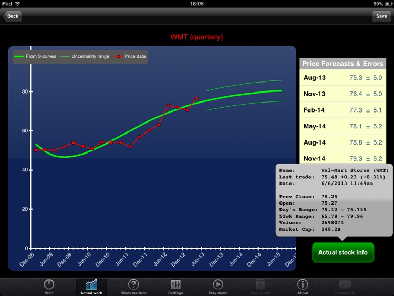This screenshot has width=394, height=296.
Task: Tap the WMT (quarterly) chart title
Action: (x=197, y=37)
